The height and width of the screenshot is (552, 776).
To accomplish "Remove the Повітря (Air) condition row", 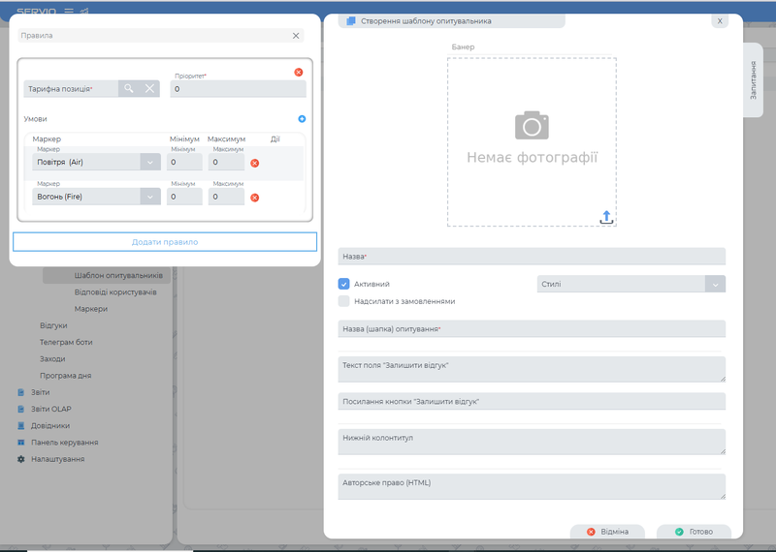I will pos(255,163).
